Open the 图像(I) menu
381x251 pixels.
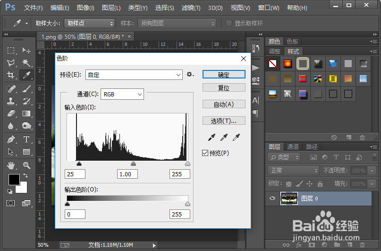pos(85,8)
